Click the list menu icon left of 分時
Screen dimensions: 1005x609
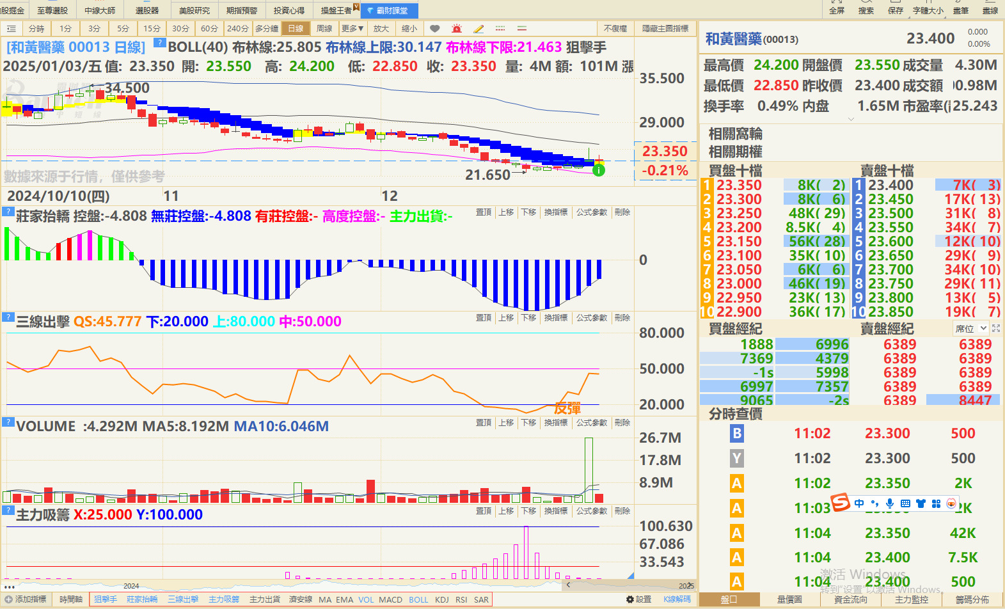tap(12, 29)
